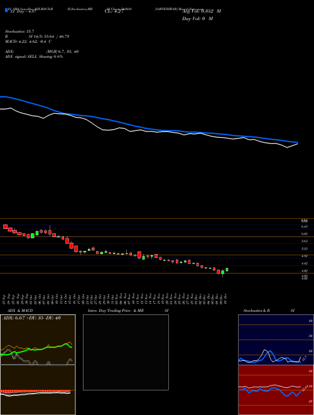Click the empty Intra Day Trading chart panel
Image resolution: width=314 pixels, height=415 pixels.
(x=126, y=352)
